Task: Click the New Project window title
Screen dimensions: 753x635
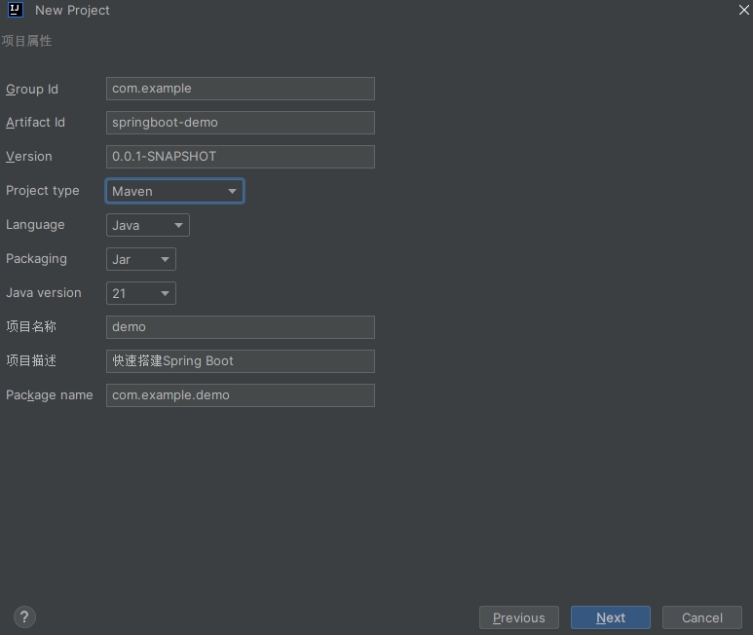Action: point(72,10)
